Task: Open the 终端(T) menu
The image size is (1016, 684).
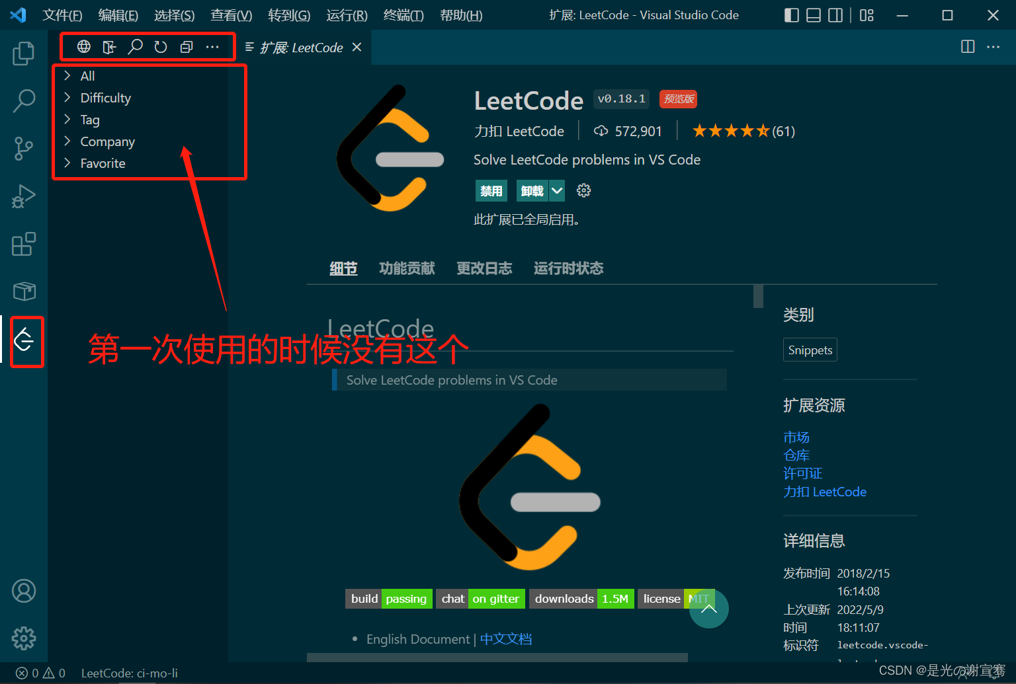Action: [x=403, y=15]
